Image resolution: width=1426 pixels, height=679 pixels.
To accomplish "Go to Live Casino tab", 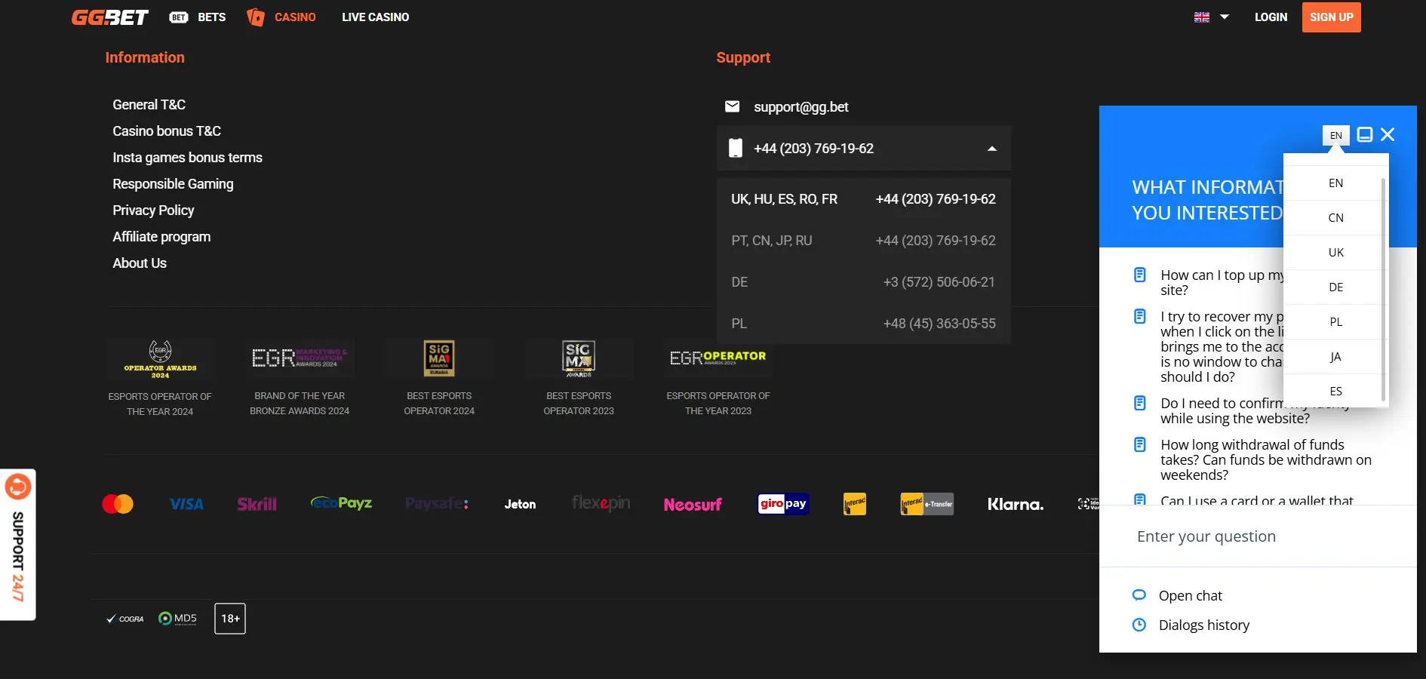I will point(375,17).
